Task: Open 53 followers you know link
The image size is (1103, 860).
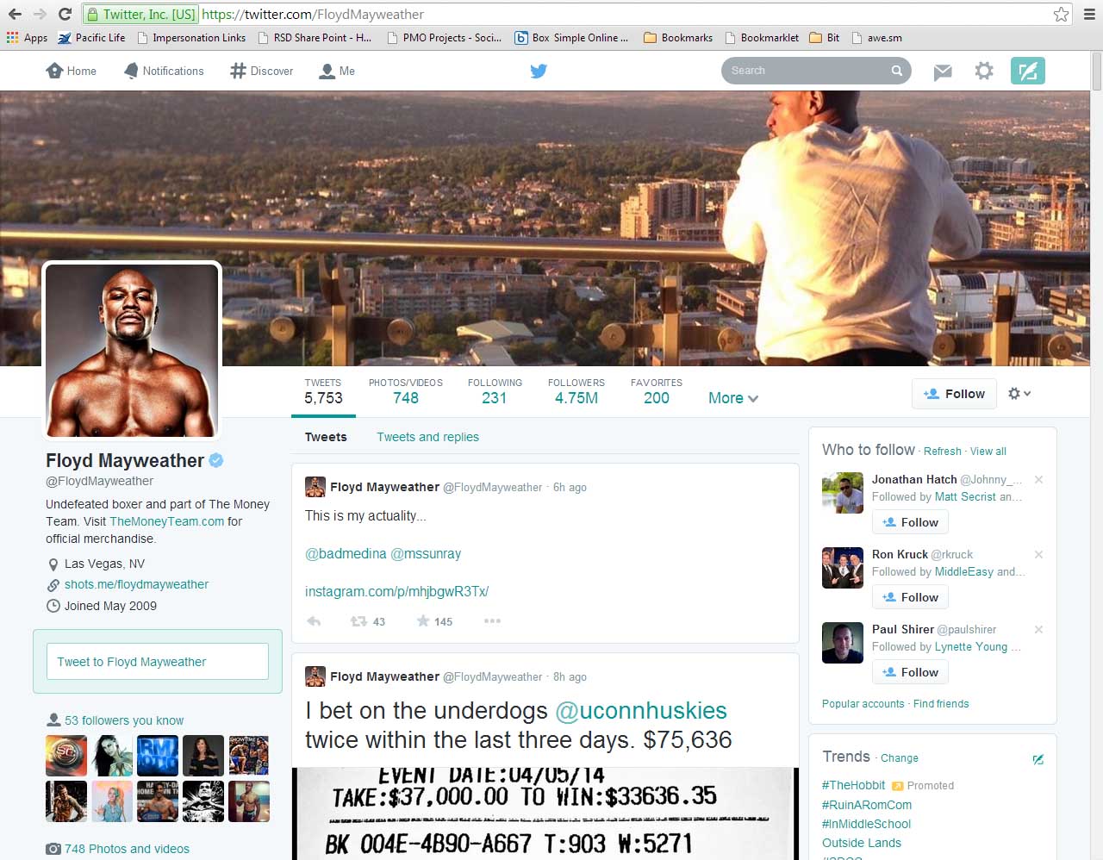Action: click(x=124, y=720)
